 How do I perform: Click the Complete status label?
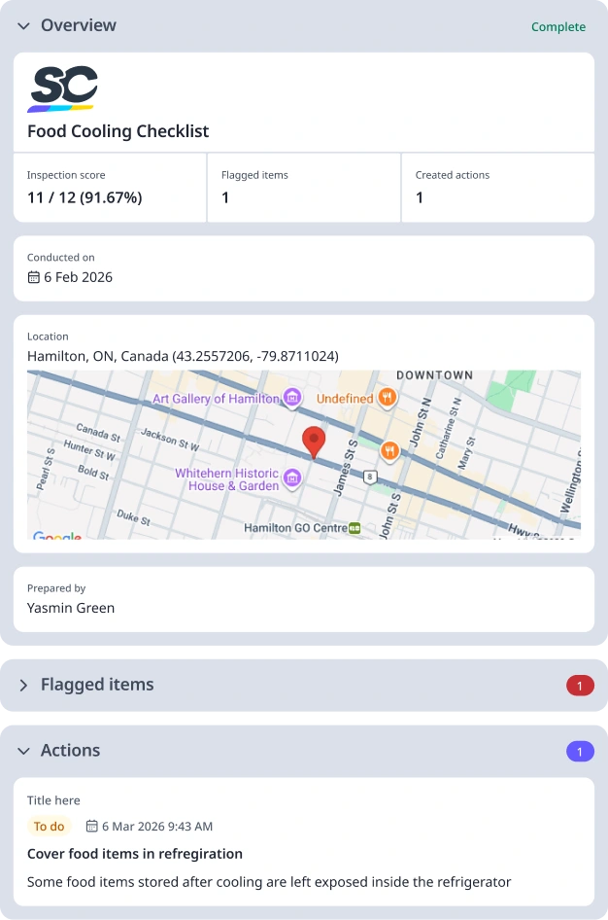558,27
